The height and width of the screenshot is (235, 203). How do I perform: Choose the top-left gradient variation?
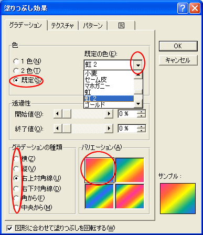[99, 170]
